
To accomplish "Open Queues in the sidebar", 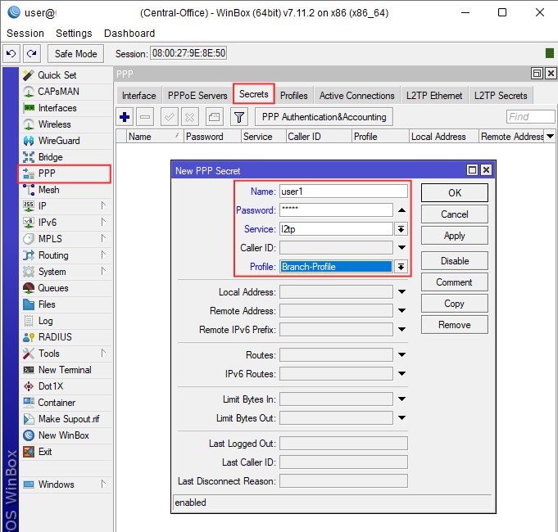I will click(53, 288).
